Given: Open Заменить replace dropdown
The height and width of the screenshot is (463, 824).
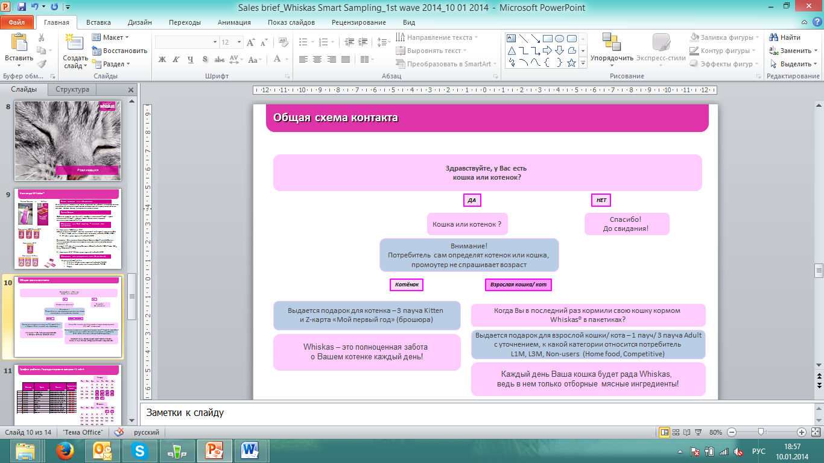Looking at the screenshot, I should click(795, 51).
